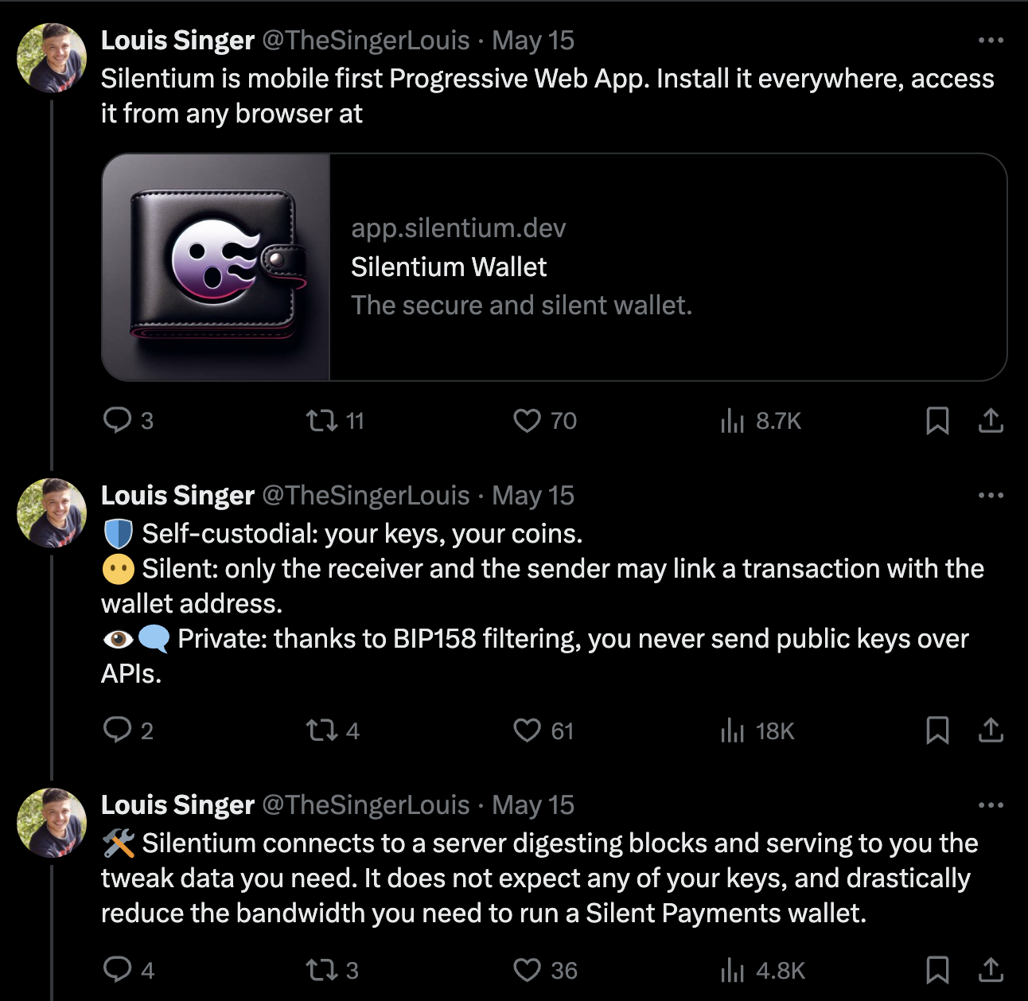Bookmark the Silentium Wallet link tweet
1028x1001 pixels.
pos(937,420)
